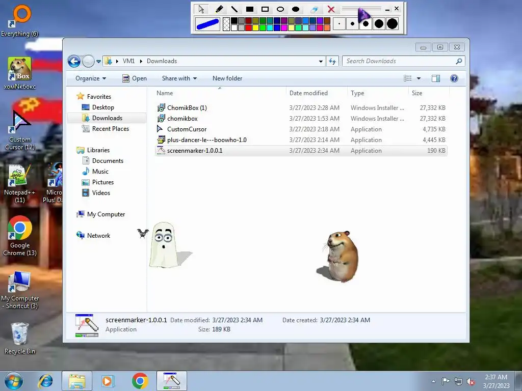Image resolution: width=522 pixels, height=391 pixels.
Task: Pick the bright red color swatch
Action: [x=248, y=27]
